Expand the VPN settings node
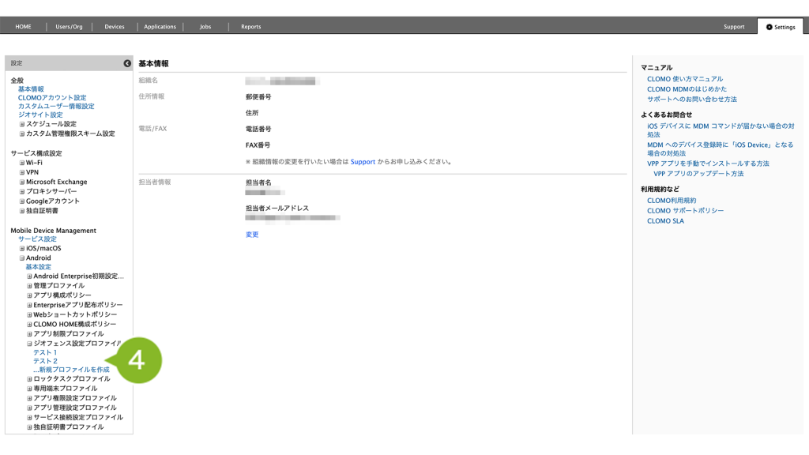This screenshot has width=809, height=455. click(22, 172)
